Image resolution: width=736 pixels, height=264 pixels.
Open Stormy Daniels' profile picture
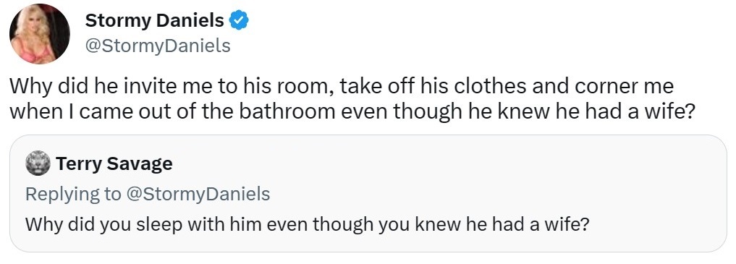point(39,34)
